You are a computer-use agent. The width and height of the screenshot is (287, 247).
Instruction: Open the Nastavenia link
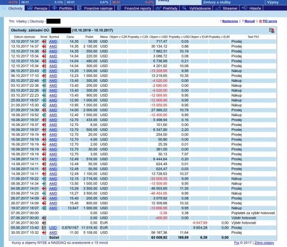tap(230, 21)
